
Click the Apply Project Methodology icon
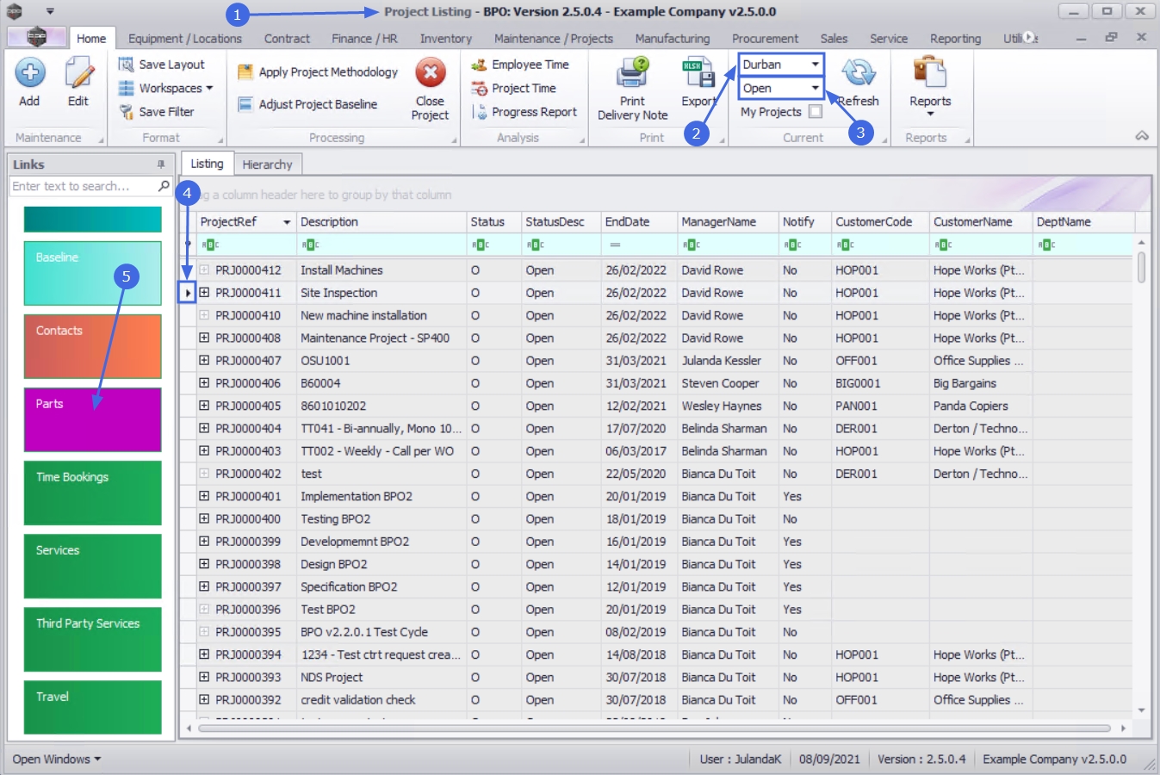coord(245,72)
